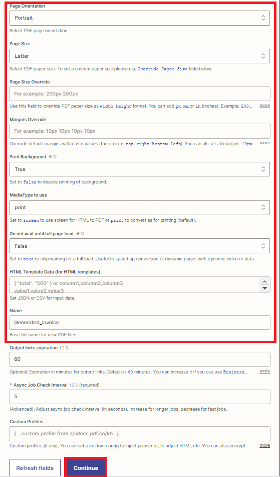Expand 'more' link under Page Size Override

[264, 106]
